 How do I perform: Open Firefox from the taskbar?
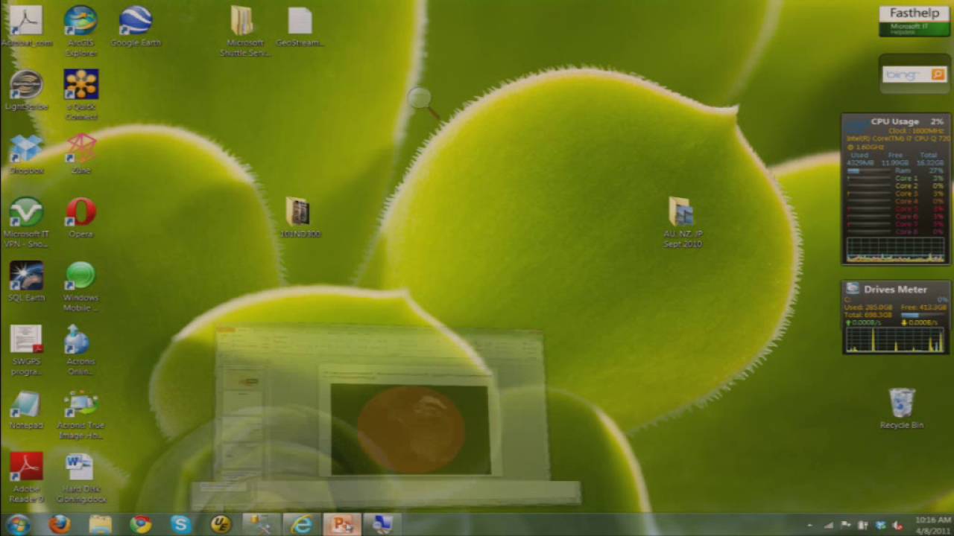[60, 524]
